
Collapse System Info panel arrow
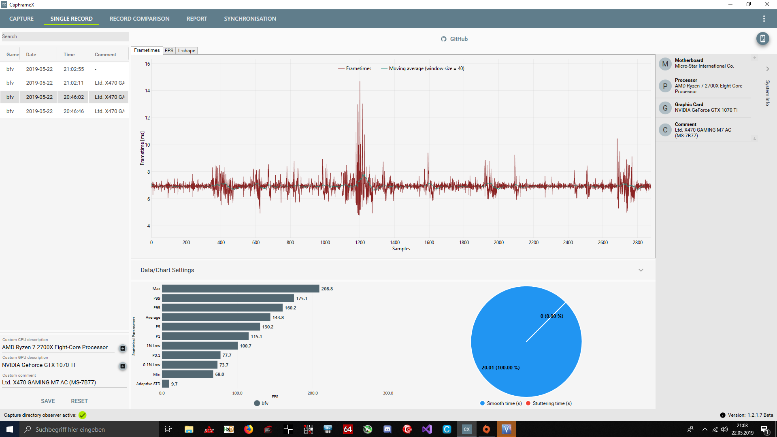767,69
